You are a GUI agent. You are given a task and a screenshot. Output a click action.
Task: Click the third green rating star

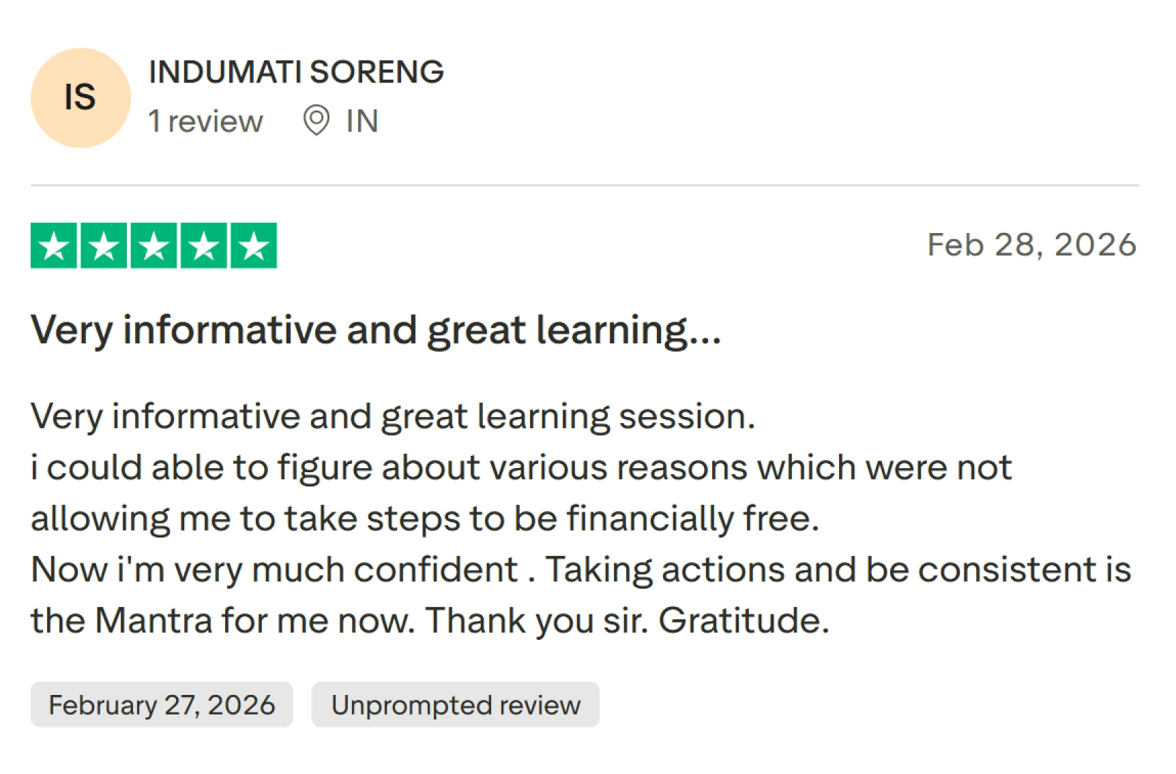[x=153, y=245]
